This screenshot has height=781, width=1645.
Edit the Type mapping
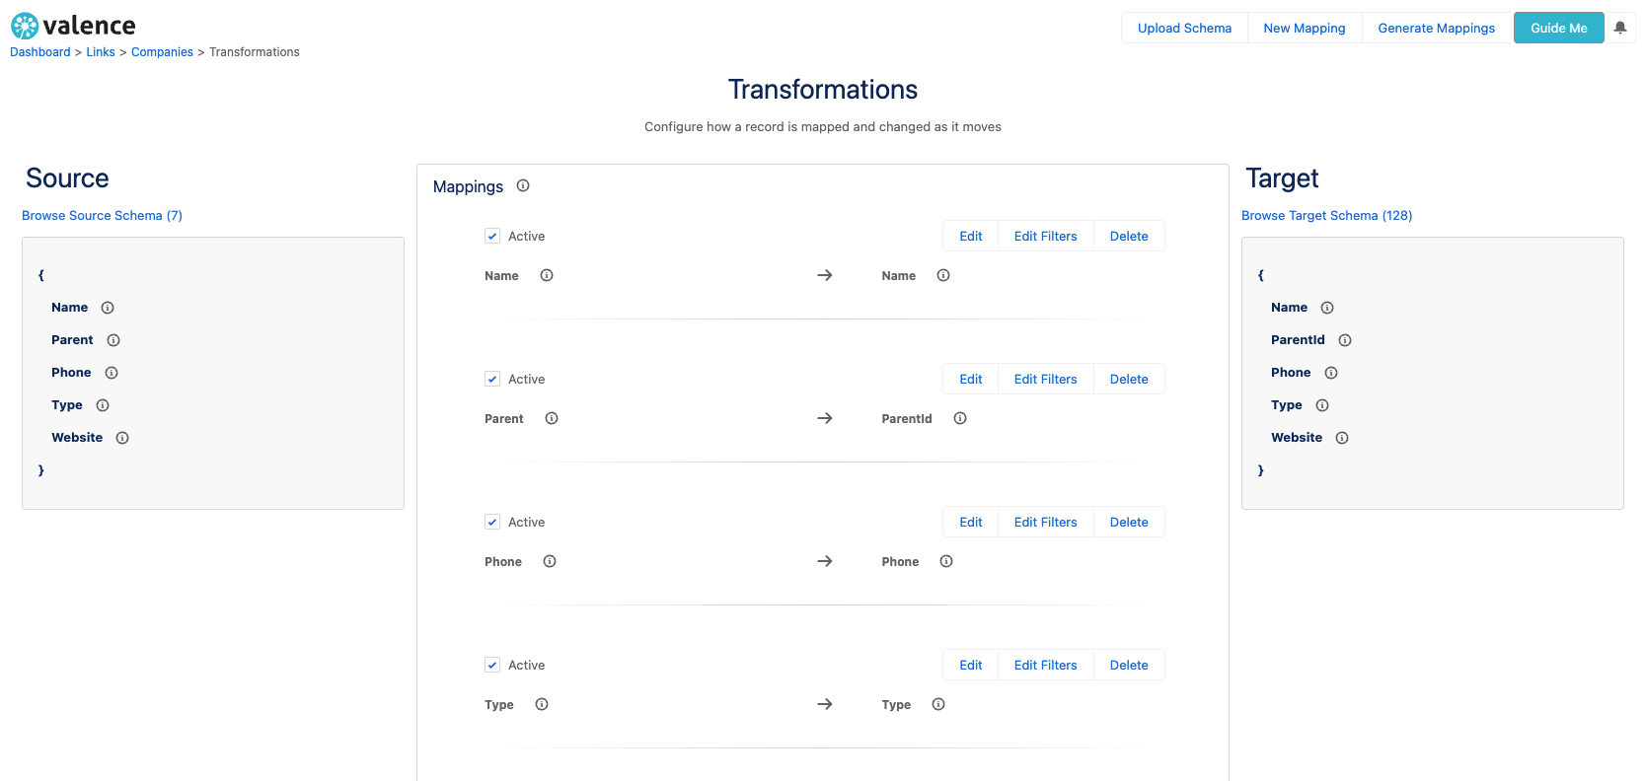click(x=971, y=665)
